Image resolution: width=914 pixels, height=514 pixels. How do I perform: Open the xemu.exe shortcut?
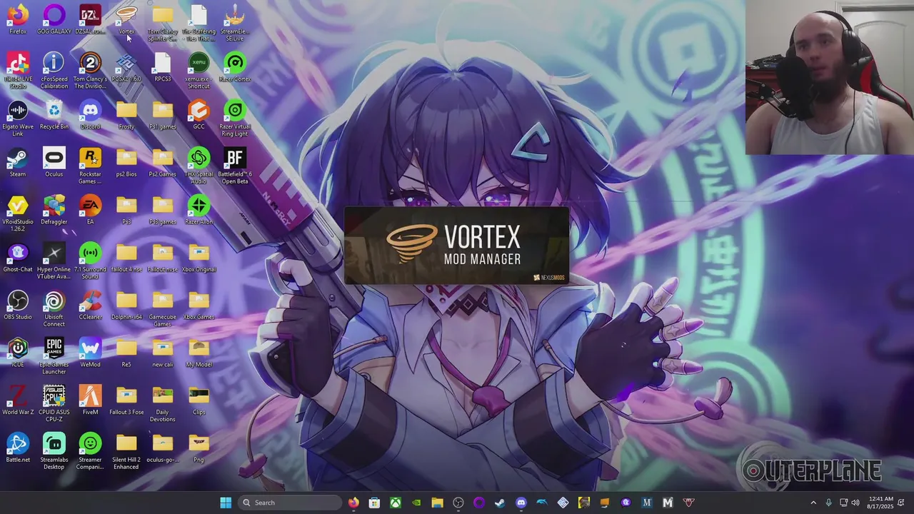tap(199, 71)
